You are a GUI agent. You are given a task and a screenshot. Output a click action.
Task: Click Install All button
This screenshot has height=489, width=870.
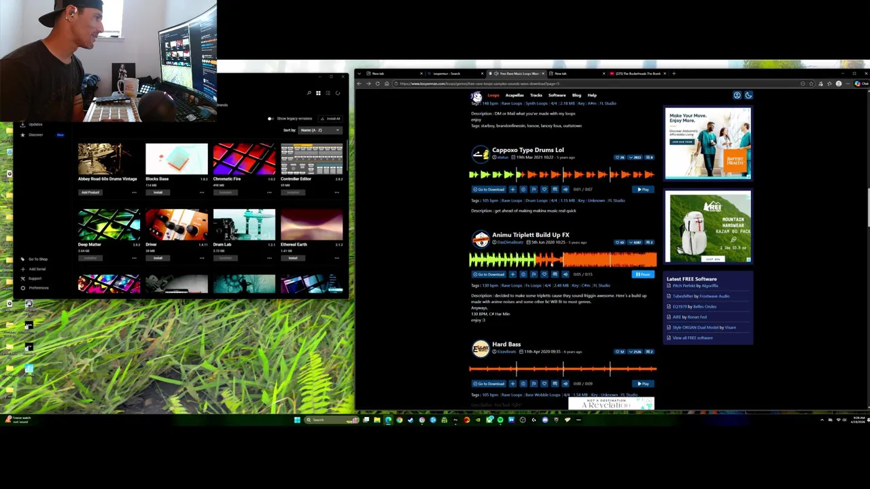point(330,119)
